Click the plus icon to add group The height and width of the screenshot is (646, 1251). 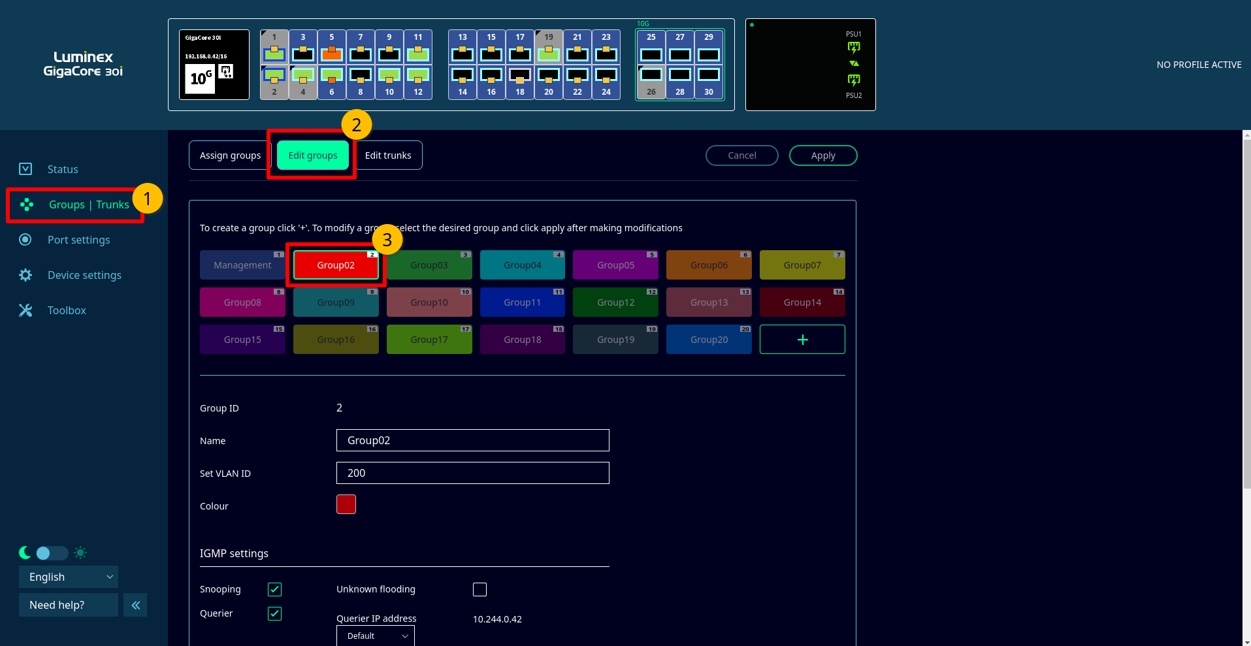click(802, 340)
